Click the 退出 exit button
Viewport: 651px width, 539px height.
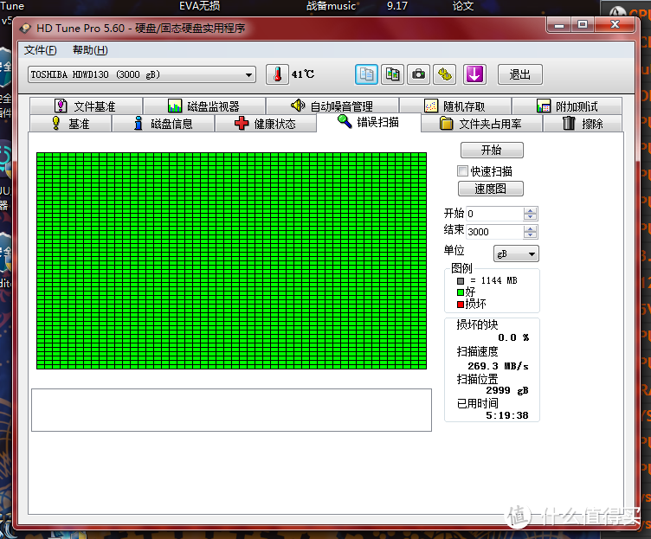point(519,74)
